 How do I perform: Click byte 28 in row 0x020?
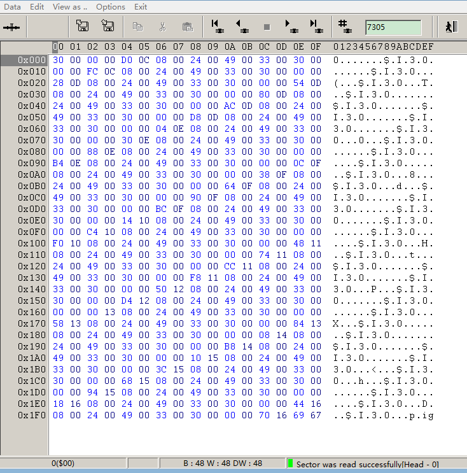[58, 83]
